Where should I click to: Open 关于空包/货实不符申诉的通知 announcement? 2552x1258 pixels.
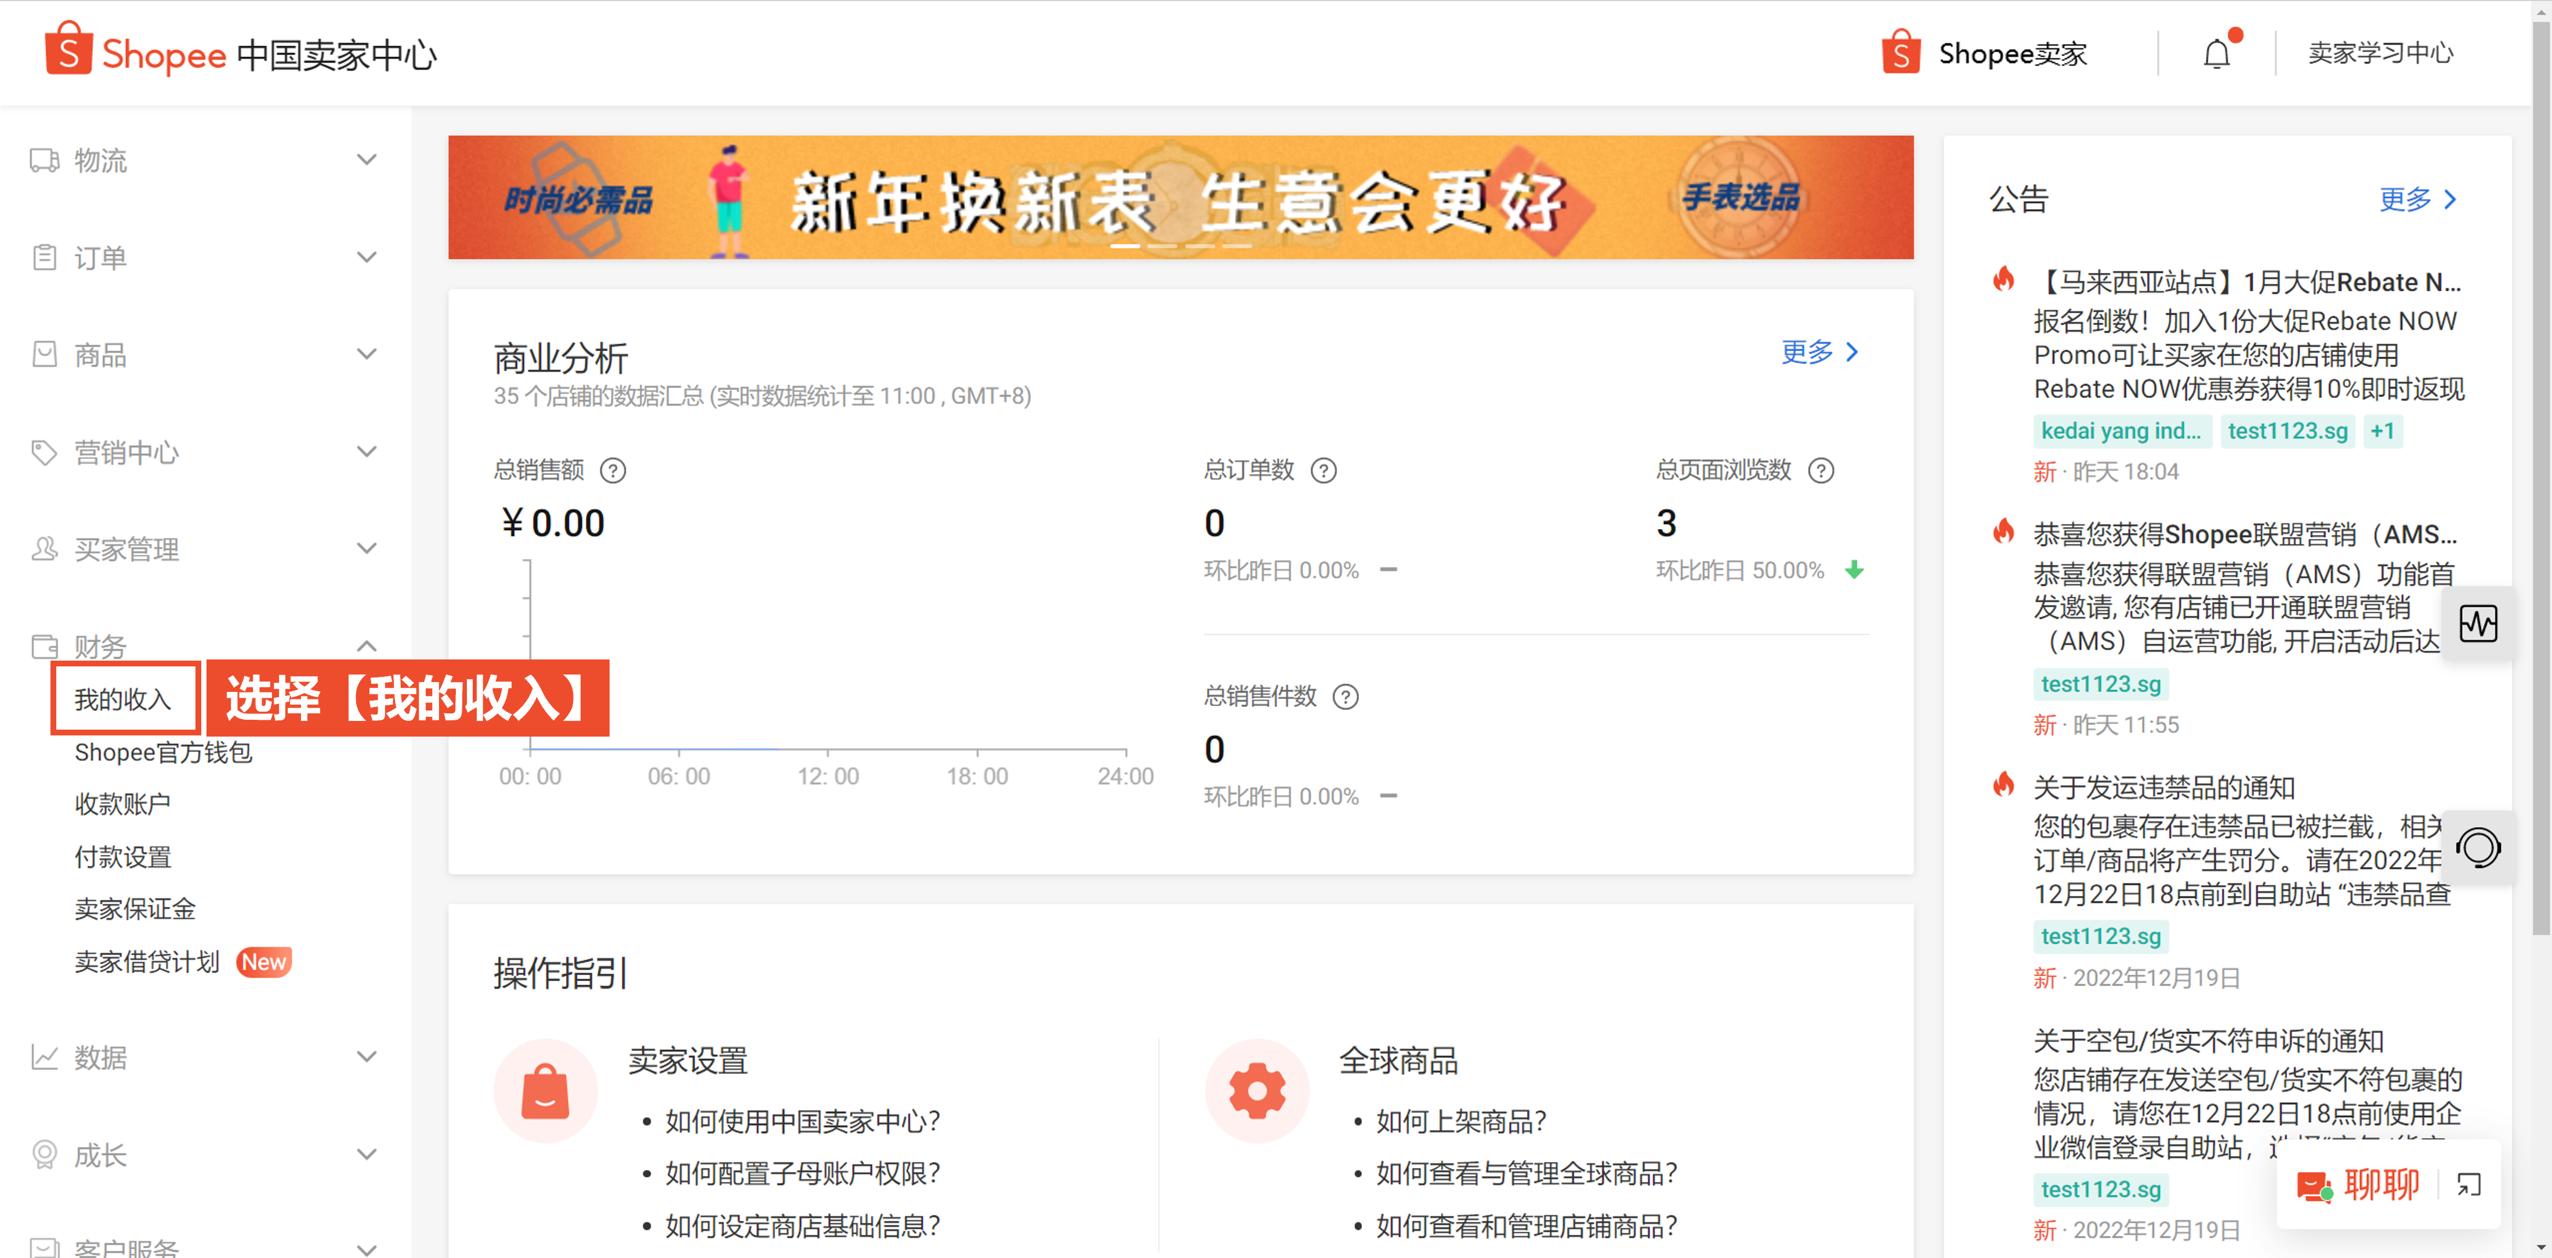[x=2208, y=1041]
